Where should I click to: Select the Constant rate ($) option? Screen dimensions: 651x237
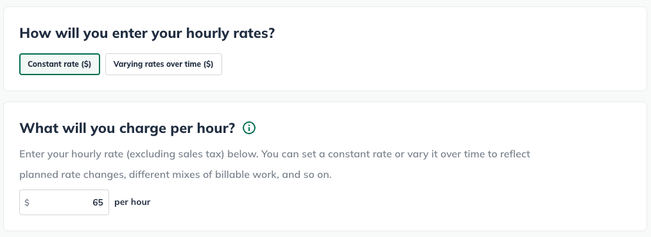click(59, 64)
